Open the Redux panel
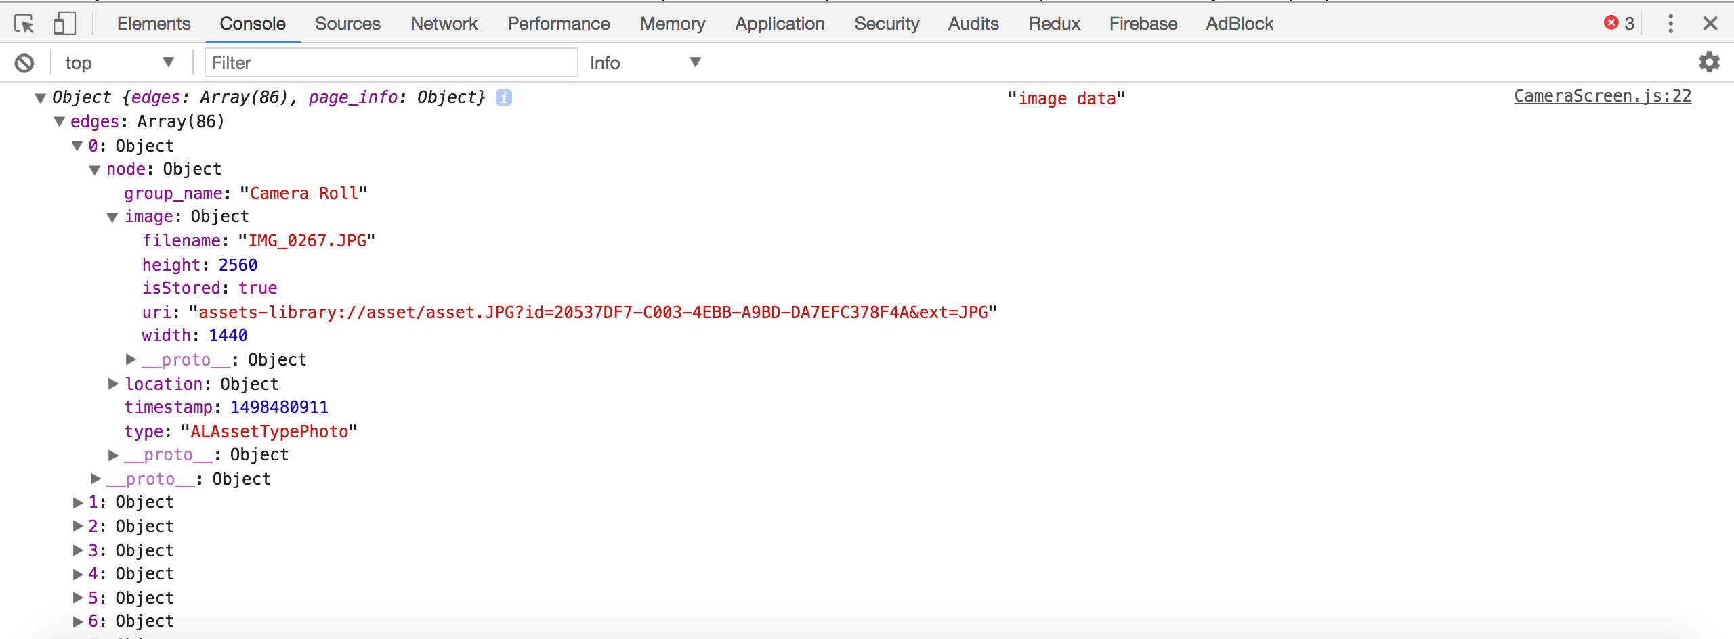This screenshot has width=1734, height=639. (1054, 24)
